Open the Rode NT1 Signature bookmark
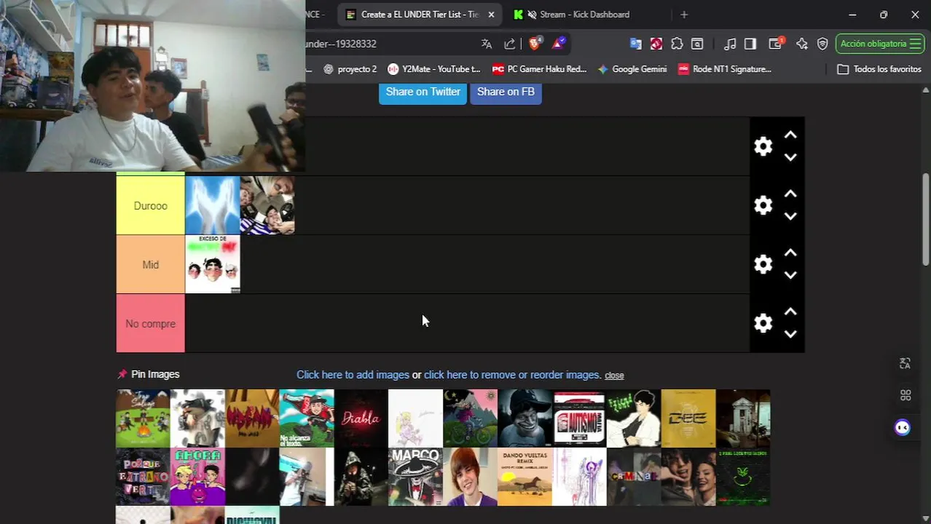Viewport: 931px width, 524px height. pos(725,69)
